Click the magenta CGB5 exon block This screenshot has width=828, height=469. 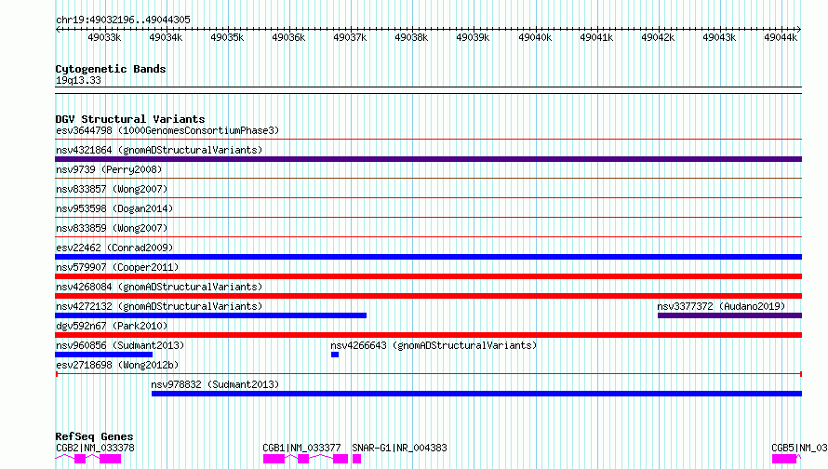click(x=784, y=459)
